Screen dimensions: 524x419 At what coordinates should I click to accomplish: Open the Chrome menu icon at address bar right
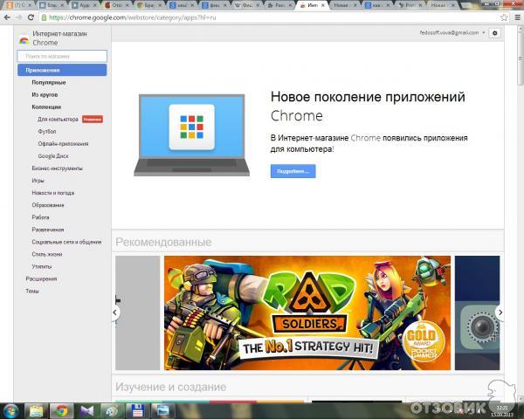coord(515,17)
